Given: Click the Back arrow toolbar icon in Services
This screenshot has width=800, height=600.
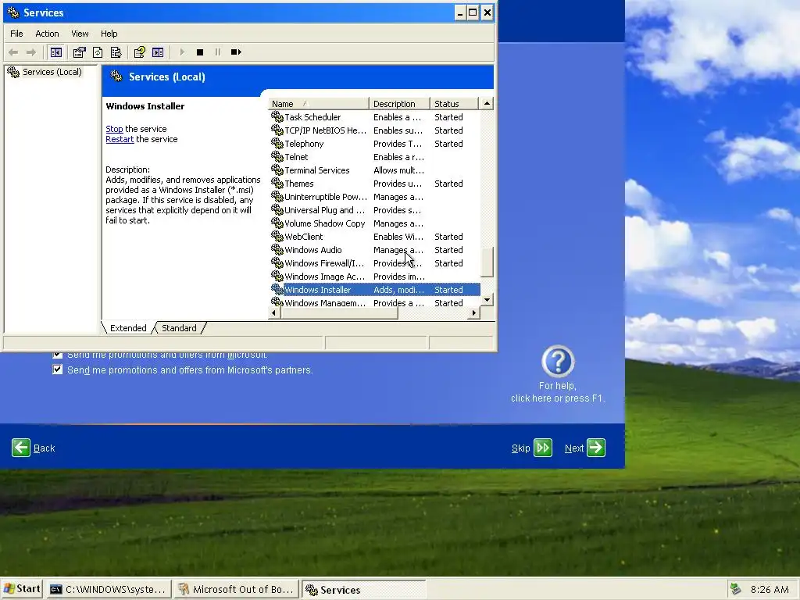Looking at the screenshot, I should (13, 52).
